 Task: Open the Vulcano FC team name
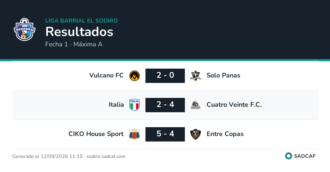[x=106, y=75]
